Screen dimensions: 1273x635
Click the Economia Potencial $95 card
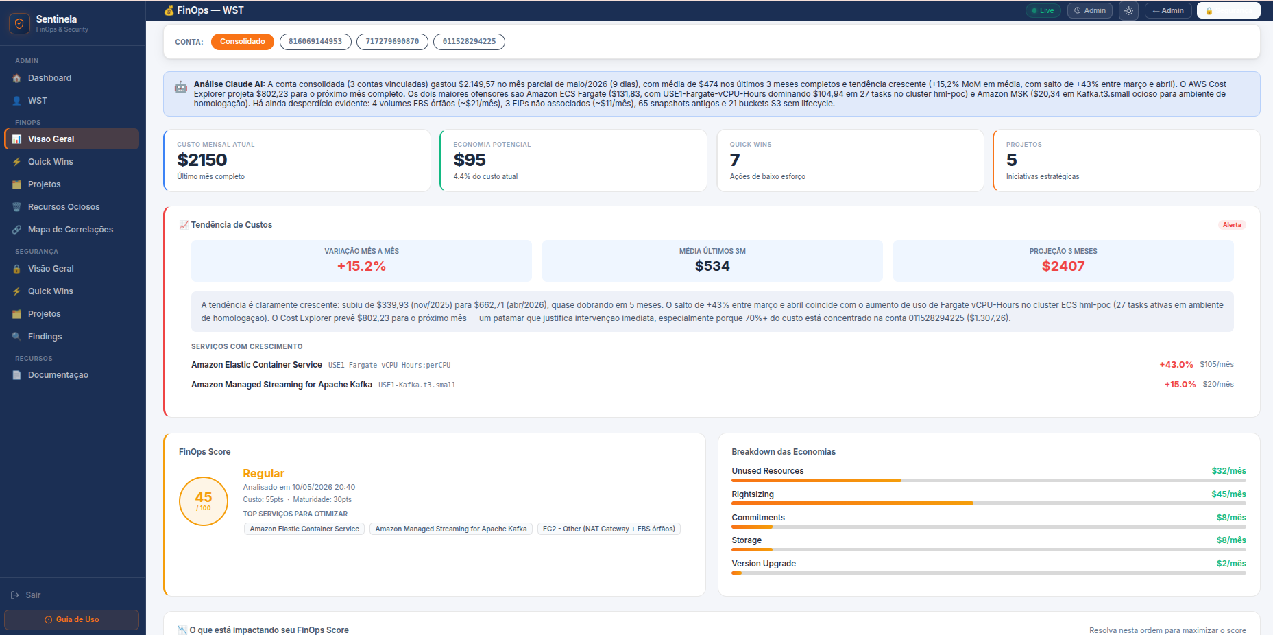[574, 160]
